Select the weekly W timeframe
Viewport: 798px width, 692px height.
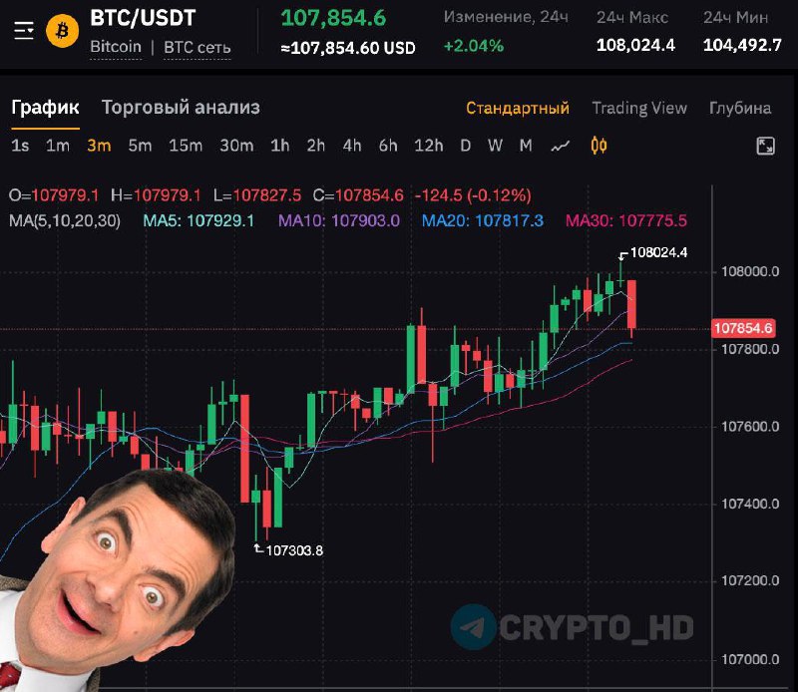(x=495, y=146)
